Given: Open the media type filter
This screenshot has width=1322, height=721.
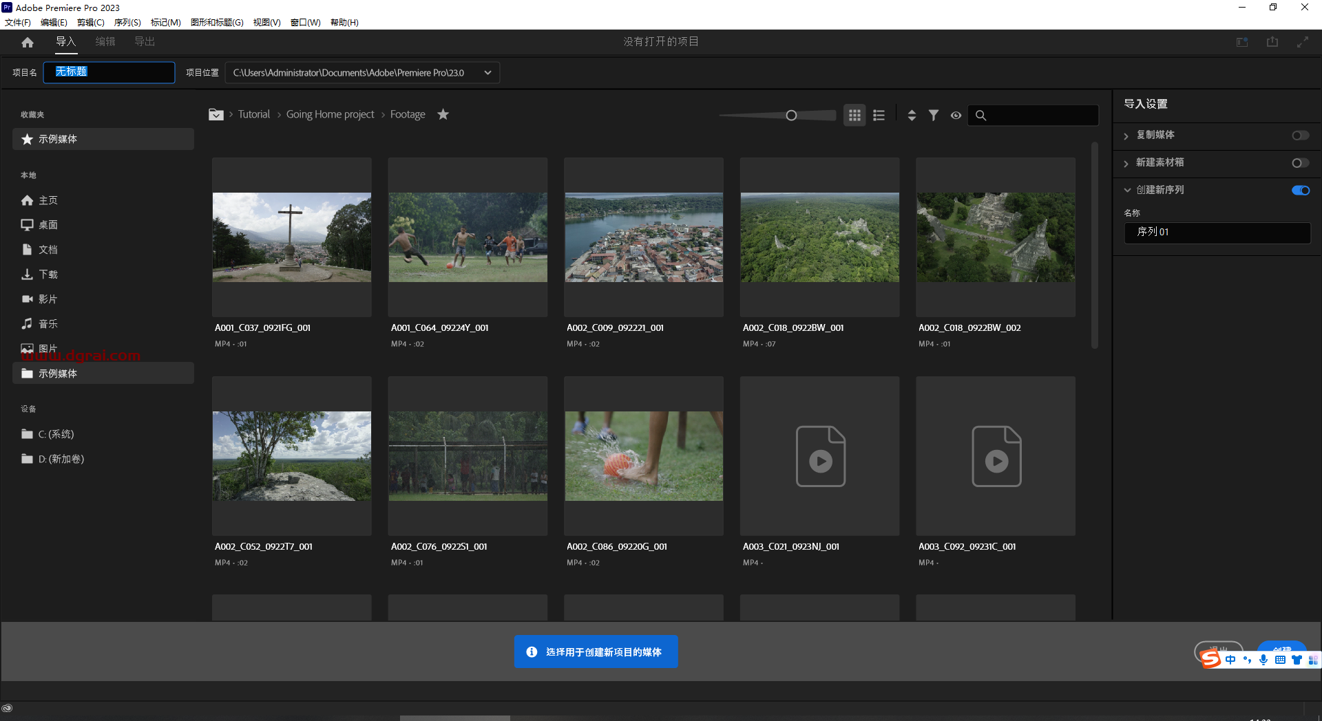Looking at the screenshot, I should pos(934,115).
